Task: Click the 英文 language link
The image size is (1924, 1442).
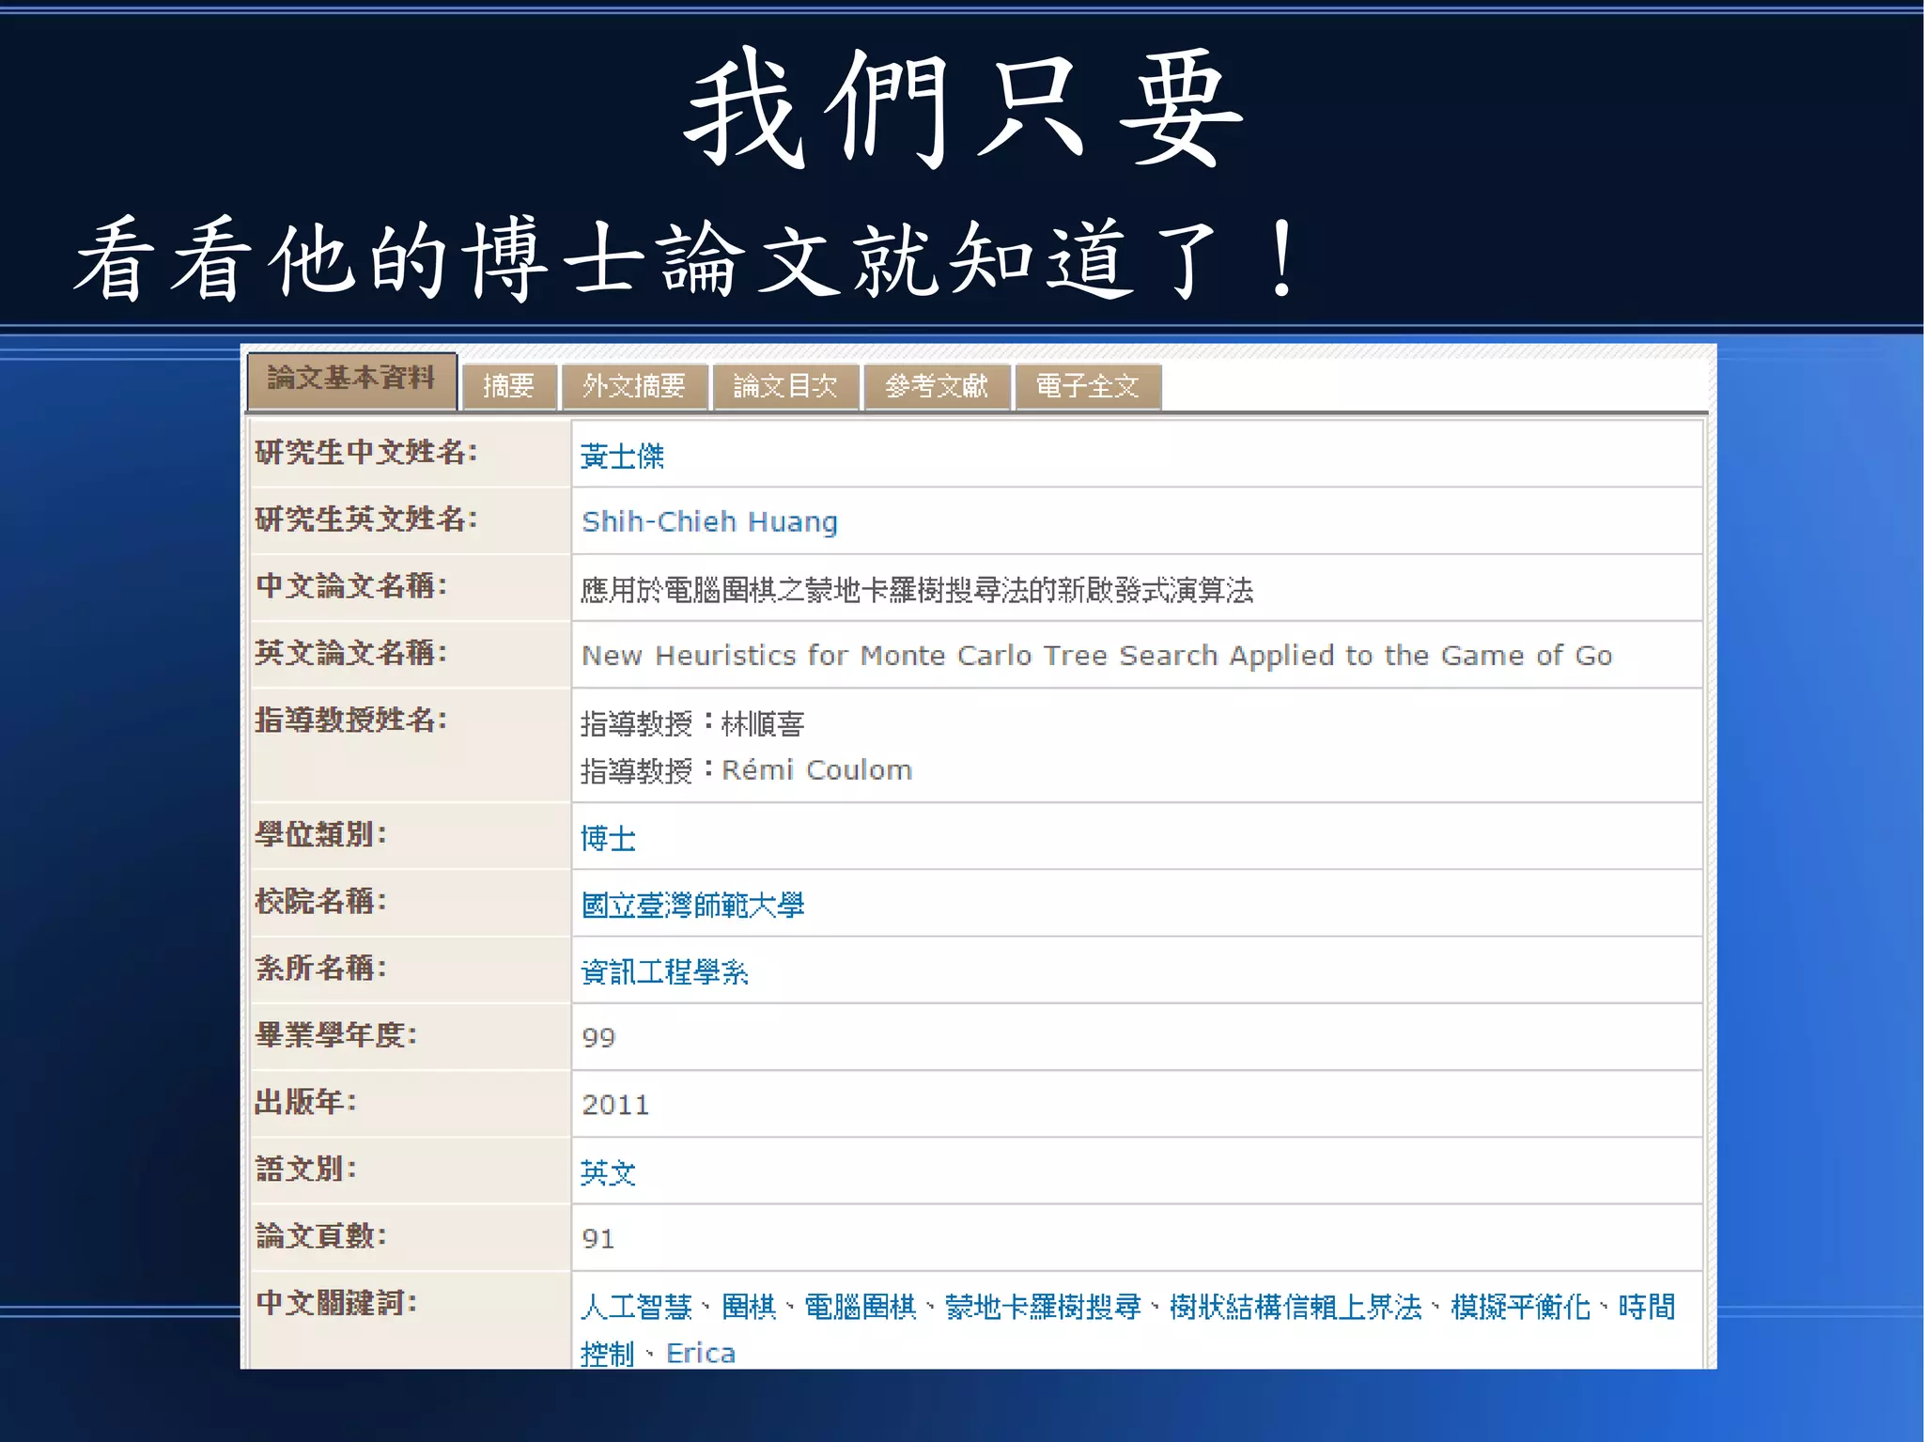Action: coord(608,1172)
